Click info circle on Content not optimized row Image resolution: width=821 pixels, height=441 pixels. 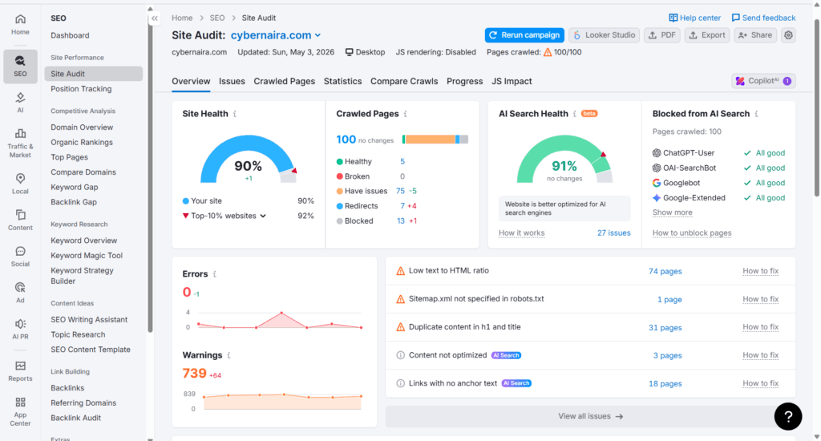tap(401, 355)
